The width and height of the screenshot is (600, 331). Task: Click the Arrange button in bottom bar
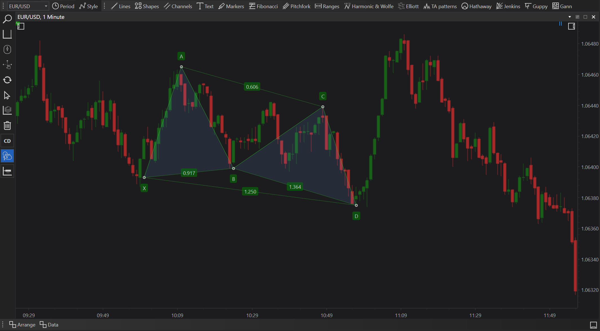22,325
